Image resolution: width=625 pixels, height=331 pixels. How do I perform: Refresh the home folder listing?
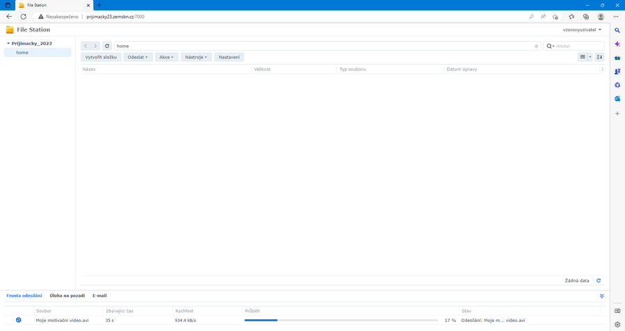coord(107,46)
